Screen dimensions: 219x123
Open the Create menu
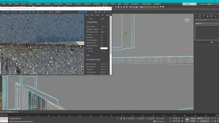(x=30, y=4)
